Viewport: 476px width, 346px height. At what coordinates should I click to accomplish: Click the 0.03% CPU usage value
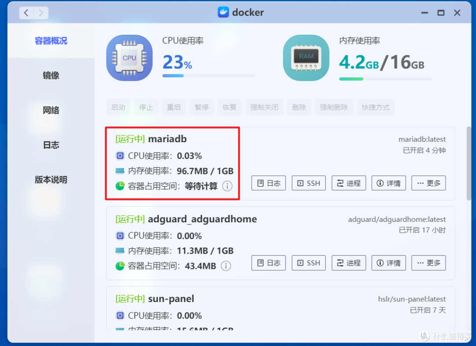coord(190,156)
